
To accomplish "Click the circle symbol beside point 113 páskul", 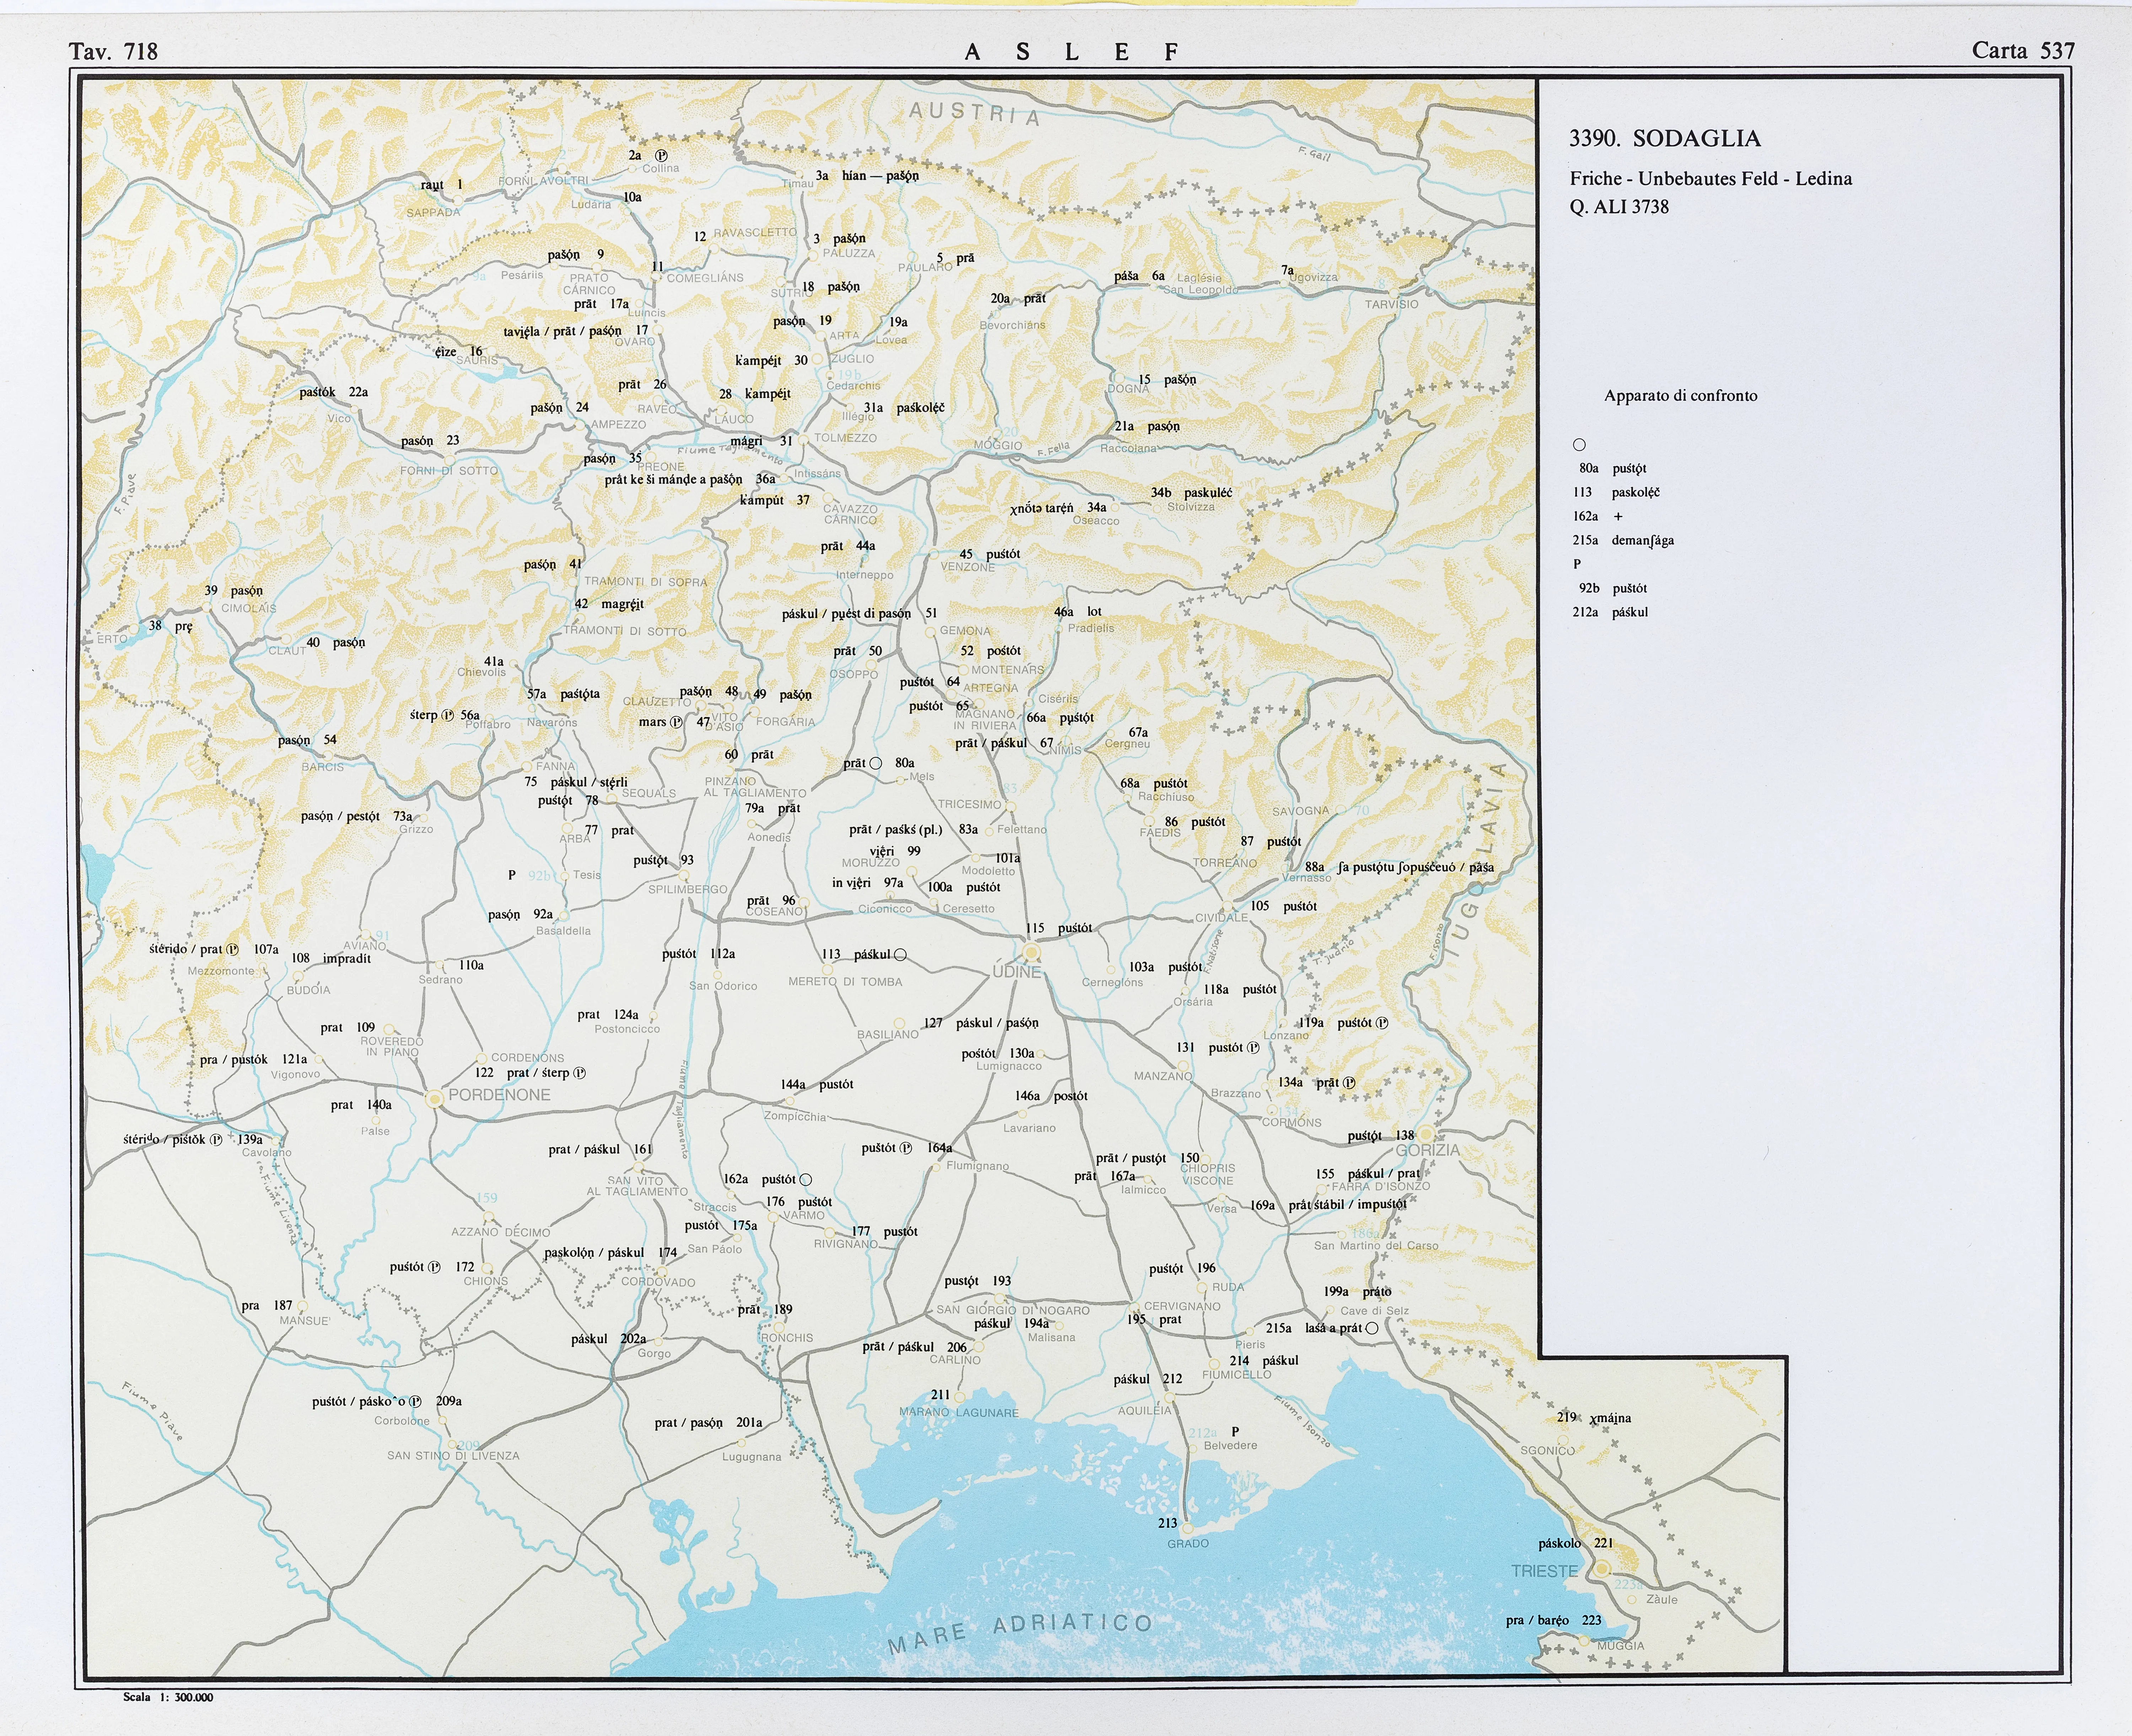I will (x=900, y=955).
